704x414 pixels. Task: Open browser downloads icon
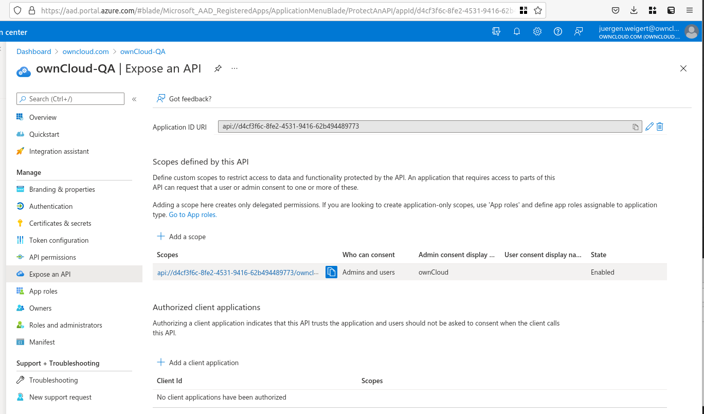coord(634,10)
